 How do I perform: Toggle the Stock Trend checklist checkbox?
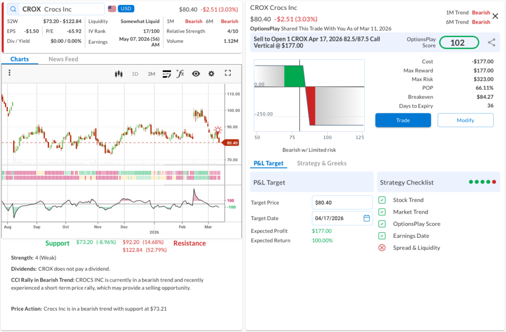382,200
